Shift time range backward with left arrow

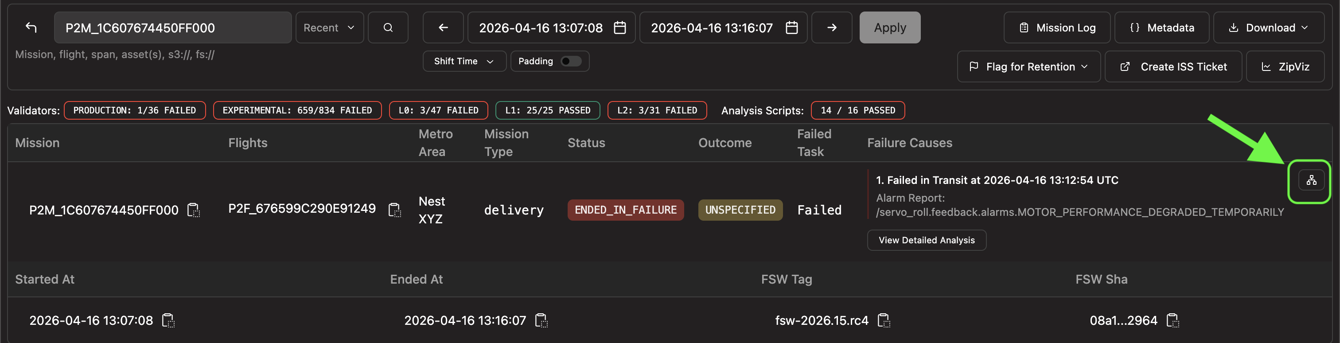point(443,27)
